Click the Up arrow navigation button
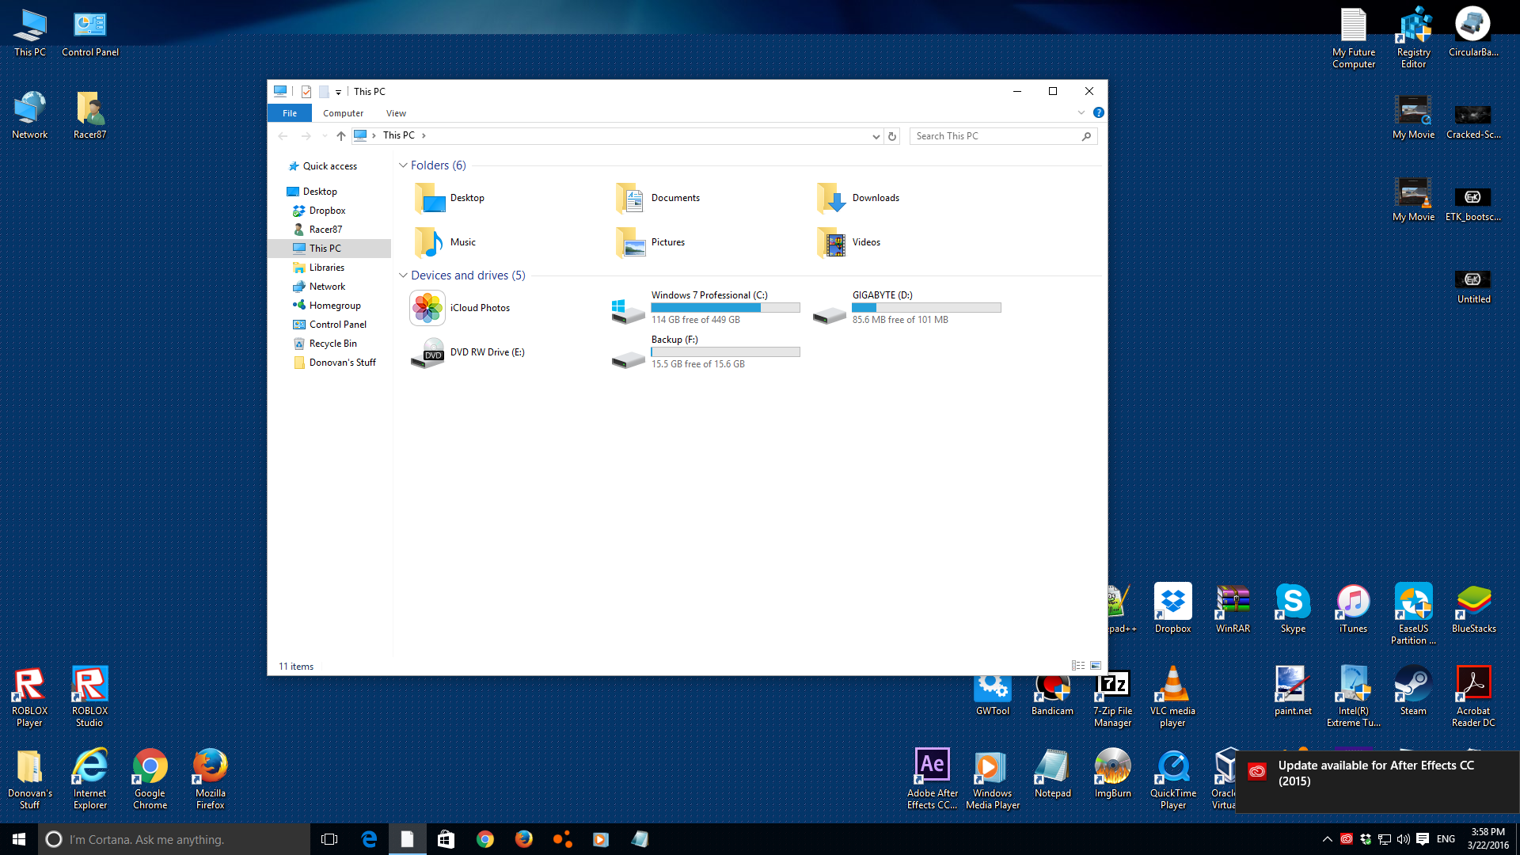This screenshot has width=1520, height=855. point(341,136)
